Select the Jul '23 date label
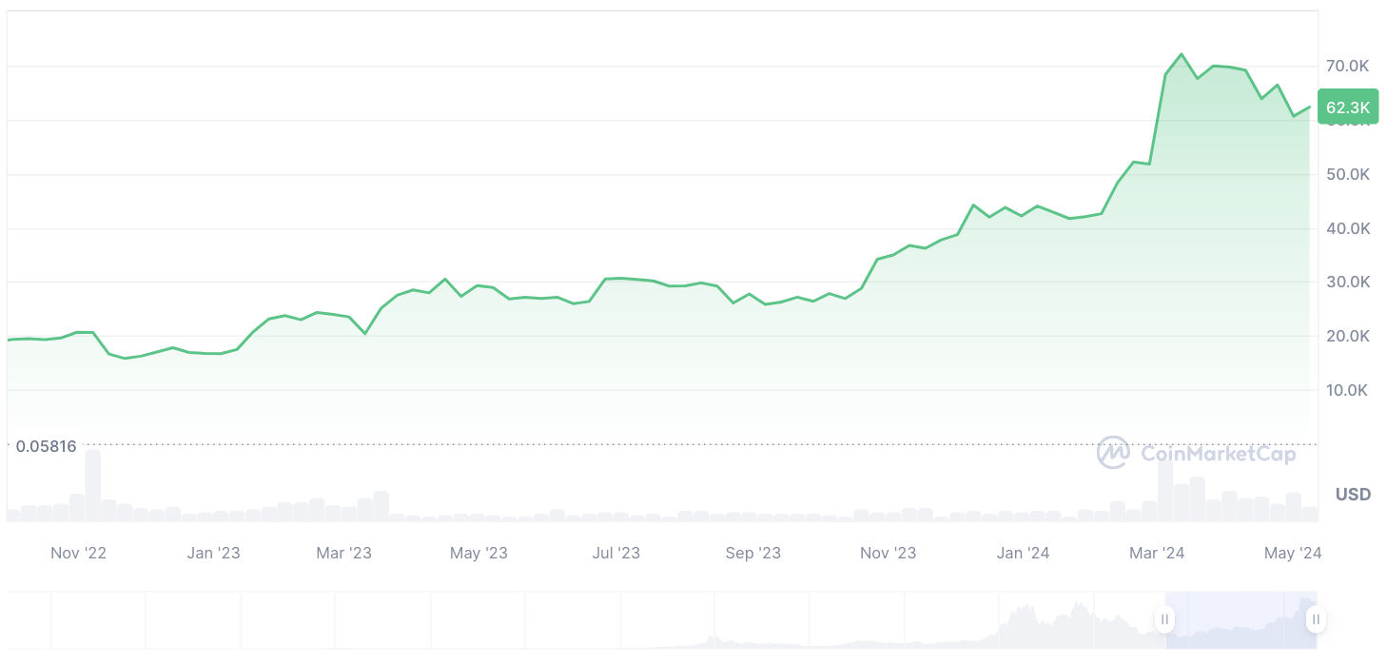 tap(616, 554)
